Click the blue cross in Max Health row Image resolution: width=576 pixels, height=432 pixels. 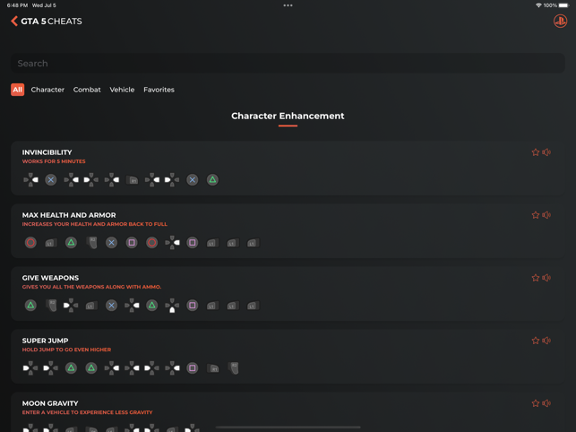coord(111,243)
